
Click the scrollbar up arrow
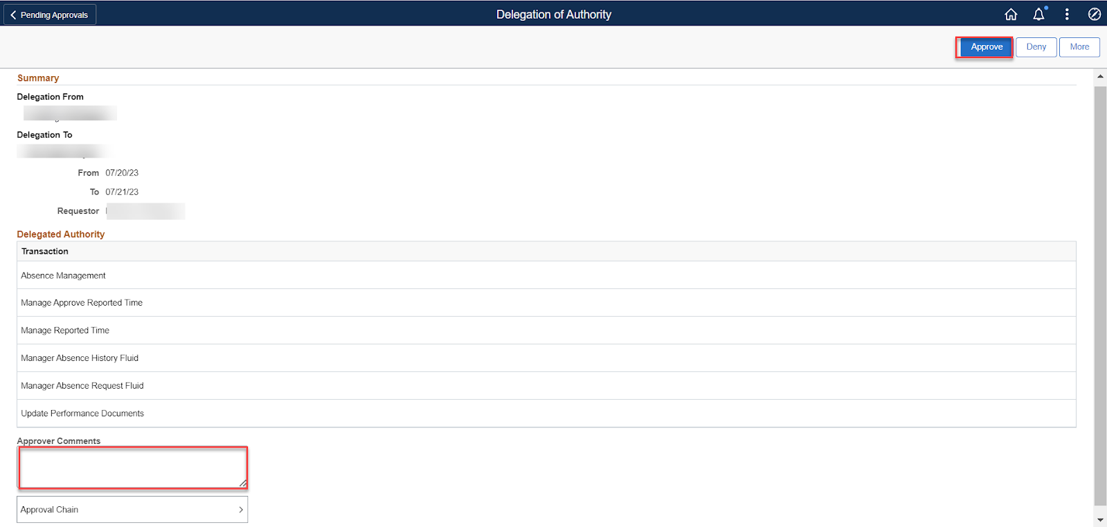coord(1100,77)
